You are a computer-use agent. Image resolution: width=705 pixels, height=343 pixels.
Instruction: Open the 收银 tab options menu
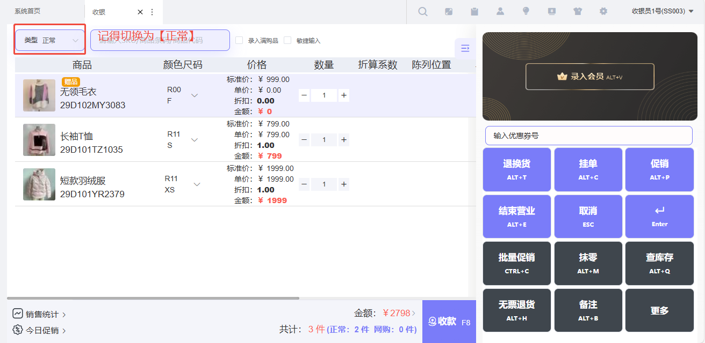152,12
